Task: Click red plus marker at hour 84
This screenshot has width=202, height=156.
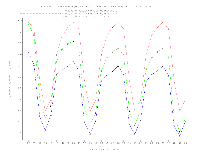Action: [x=185, y=100]
